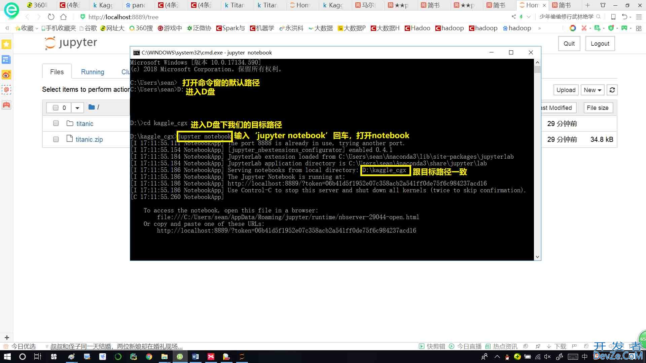Click the Jupyter logo
Screen dimensions: 646x363
[x=71, y=43]
